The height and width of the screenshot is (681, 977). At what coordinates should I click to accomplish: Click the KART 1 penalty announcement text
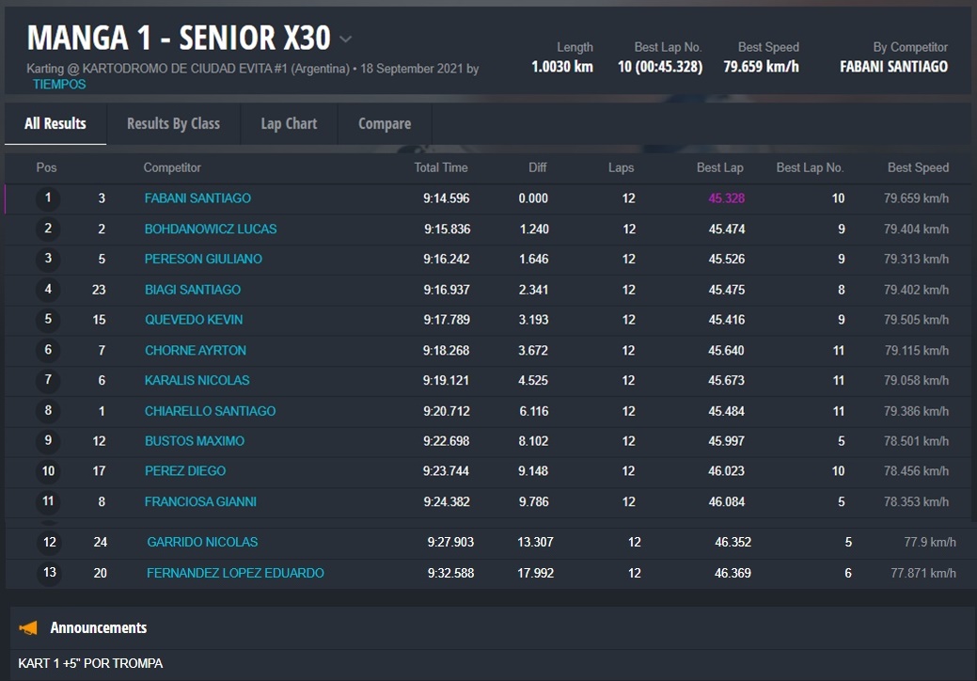click(90, 663)
